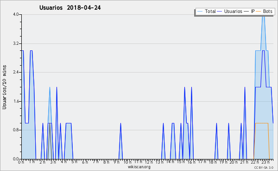Click the 12 h tick on the x-axis
This screenshot has height=171, width=278.
(x=149, y=162)
